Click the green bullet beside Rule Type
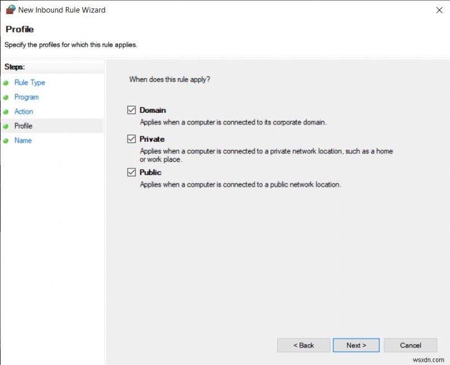This screenshot has width=450, height=365. [x=6, y=83]
